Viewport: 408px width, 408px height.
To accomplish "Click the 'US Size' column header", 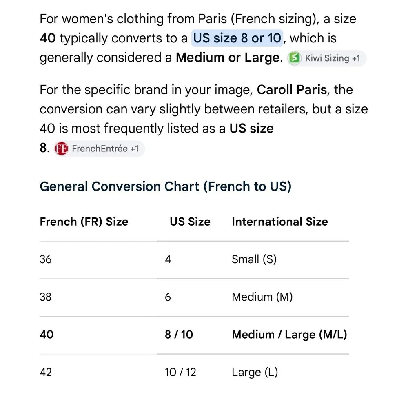I will pyautogui.click(x=190, y=222).
